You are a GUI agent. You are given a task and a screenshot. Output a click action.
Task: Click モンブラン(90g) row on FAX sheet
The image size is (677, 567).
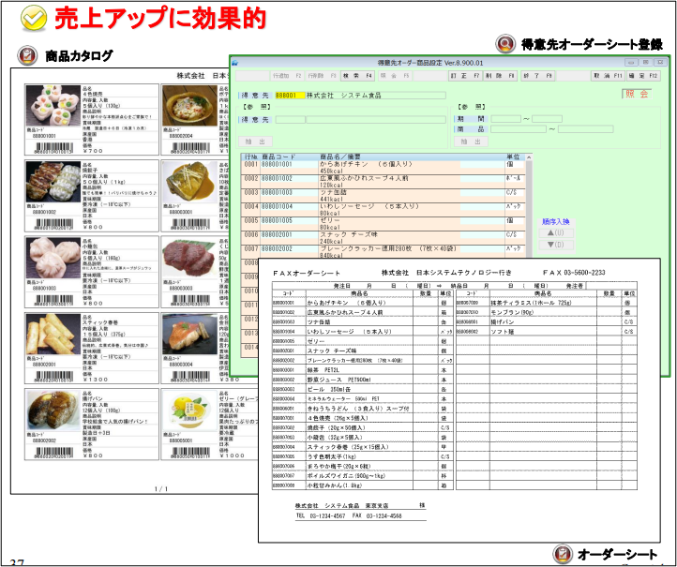coord(546,312)
